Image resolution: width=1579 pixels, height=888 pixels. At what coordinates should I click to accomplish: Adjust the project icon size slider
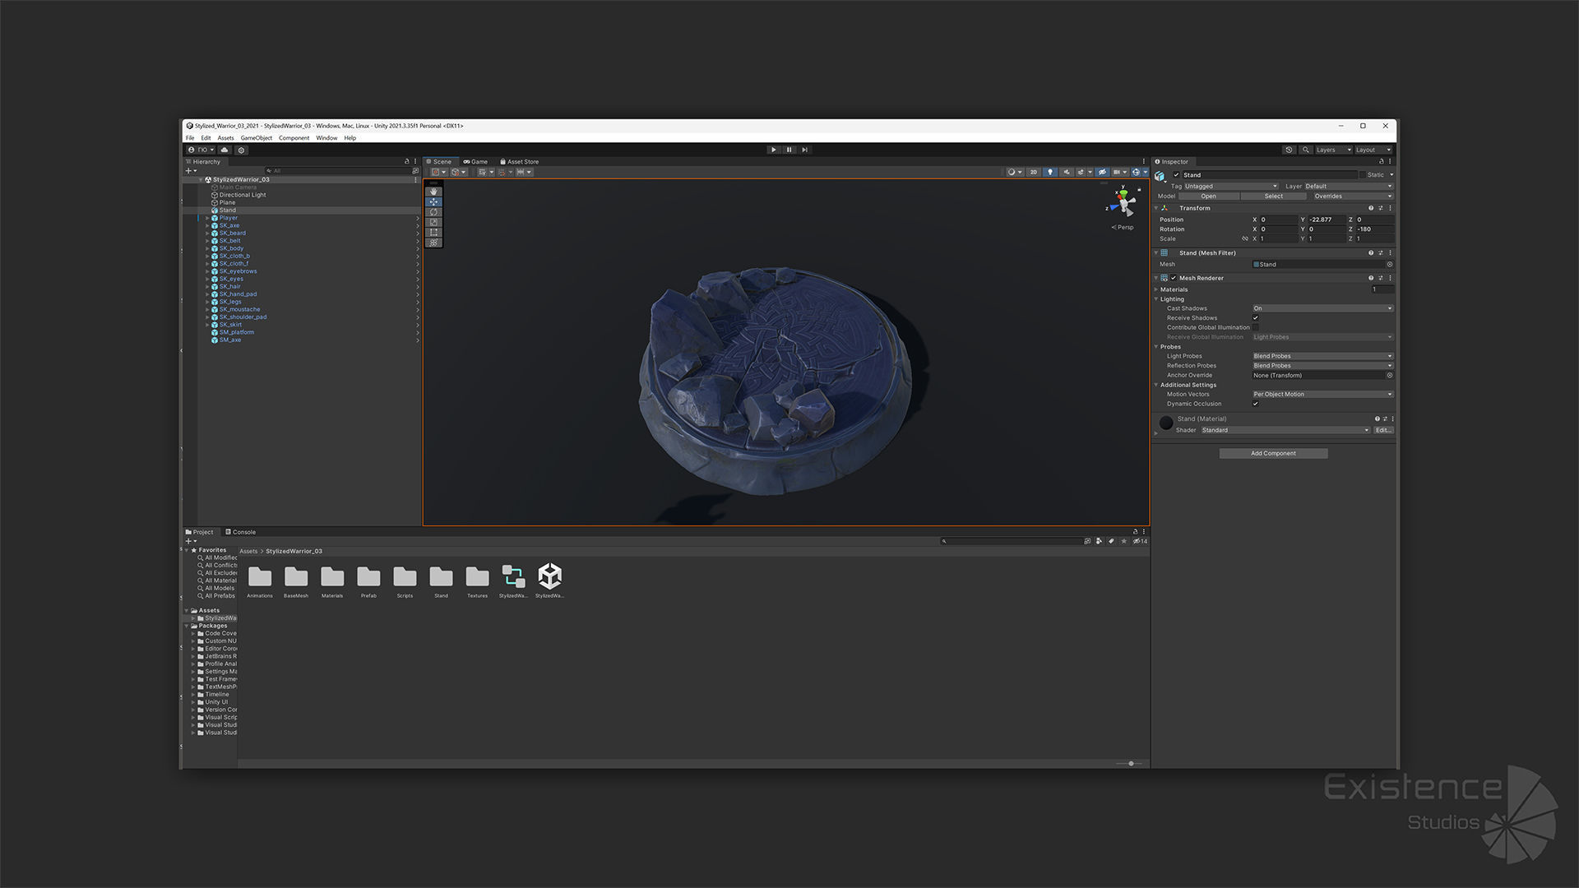pos(1131,764)
